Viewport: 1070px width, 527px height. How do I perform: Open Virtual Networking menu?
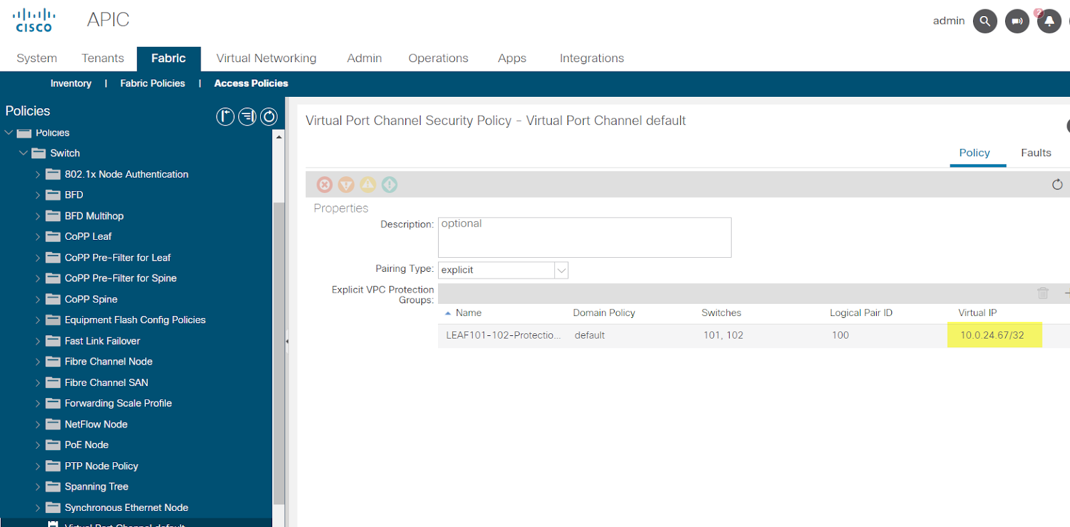[266, 58]
